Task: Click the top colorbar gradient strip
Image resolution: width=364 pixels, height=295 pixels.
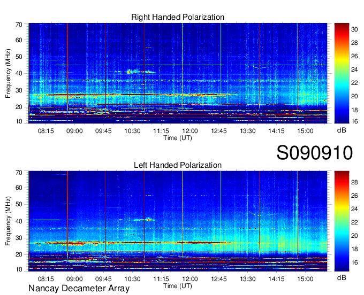Action: pos(342,73)
